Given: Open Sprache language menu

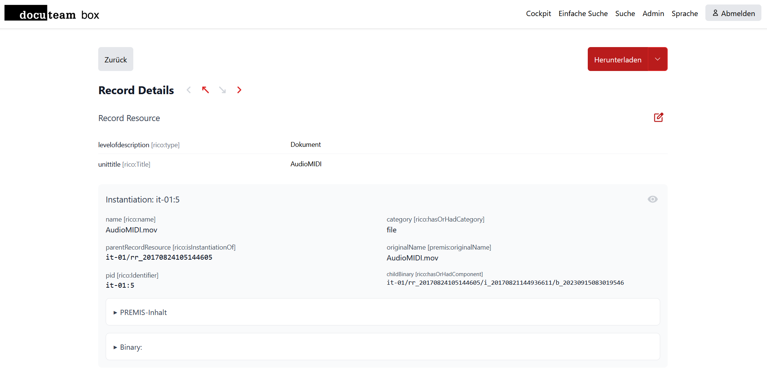Looking at the screenshot, I should click(684, 13).
